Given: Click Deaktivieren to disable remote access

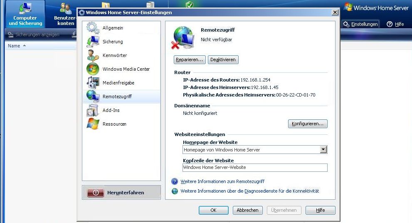Looking at the screenshot, I should click(x=223, y=59).
